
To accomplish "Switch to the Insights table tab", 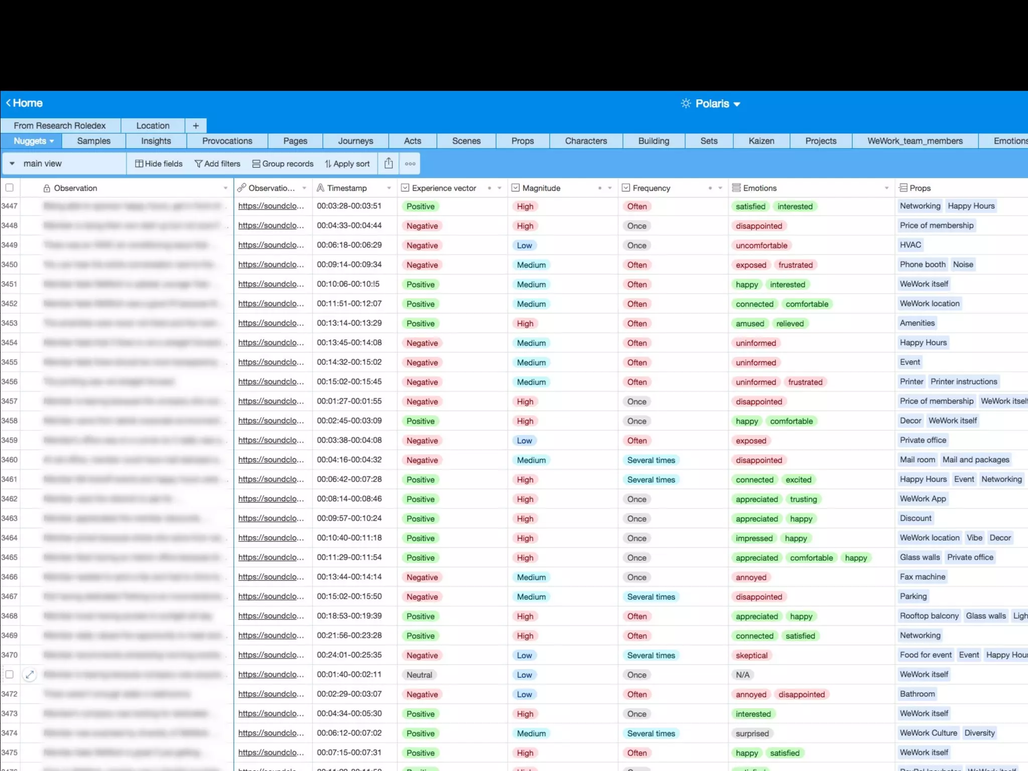I will [156, 141].
